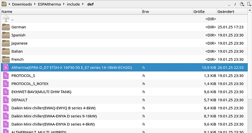
Task: Go to root with slash button
Action: [x=235, y=4]
